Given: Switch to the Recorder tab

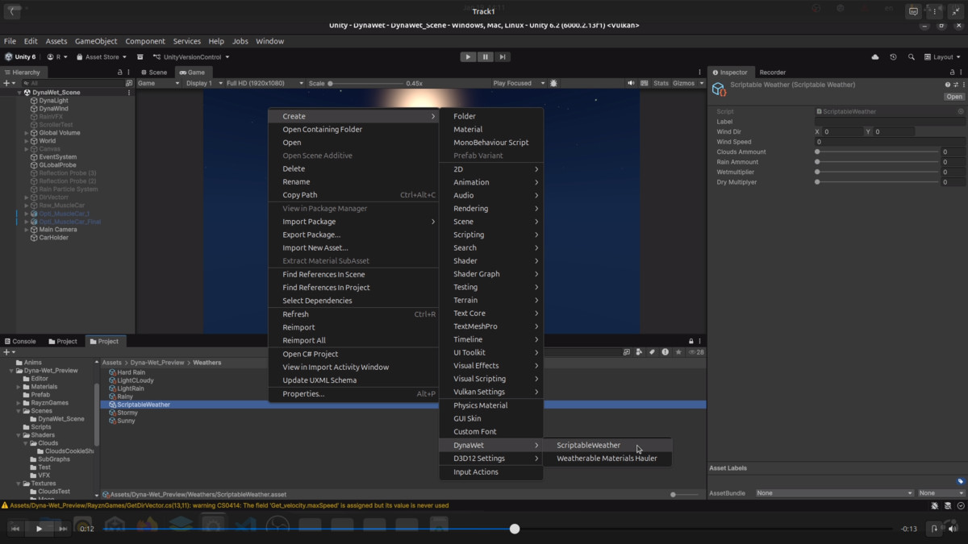Looking at the screenshot, I should [772, 73].
